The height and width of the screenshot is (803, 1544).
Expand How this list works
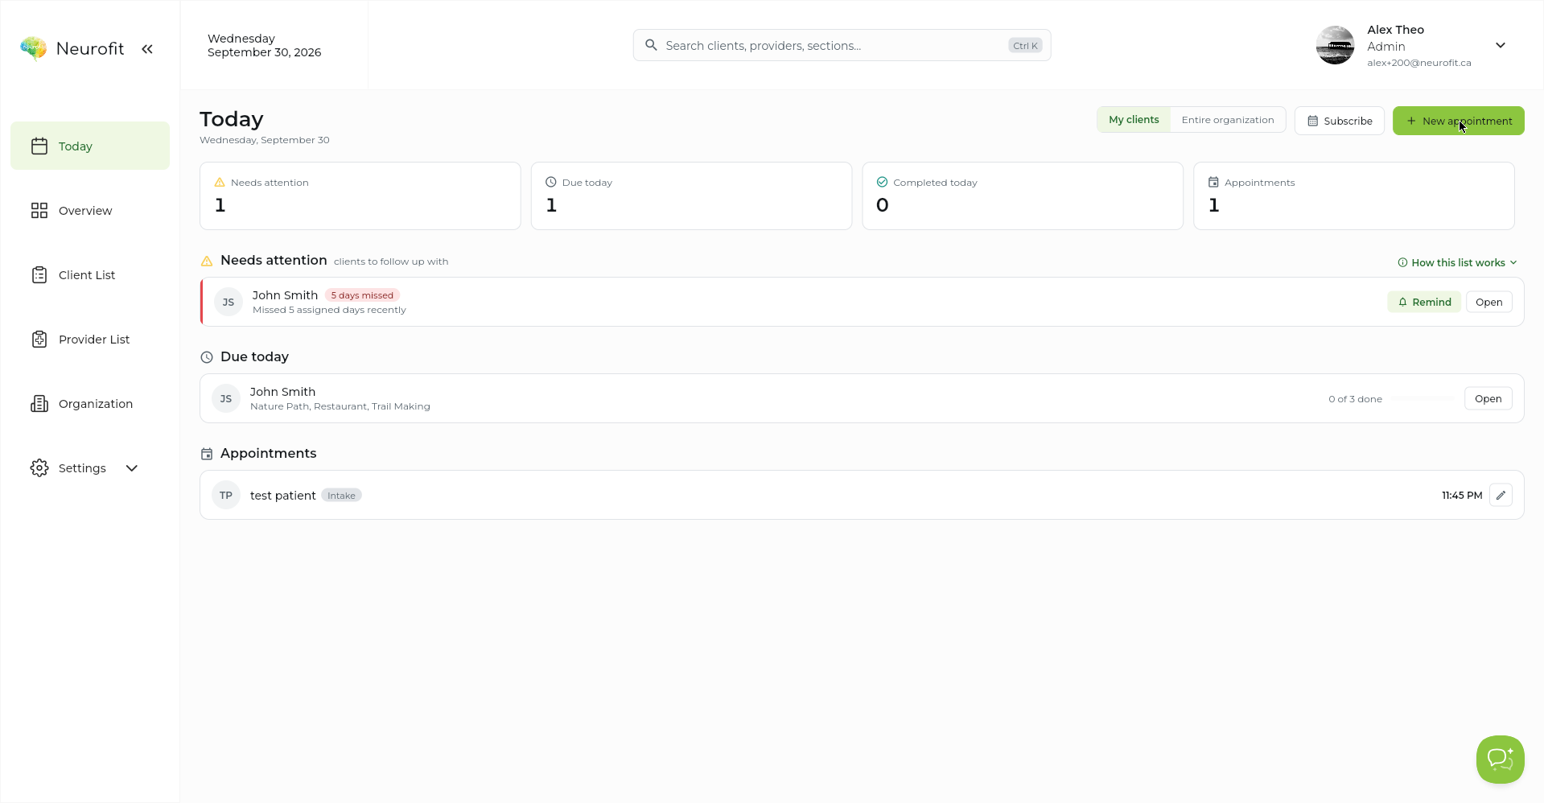point(1457,262)
